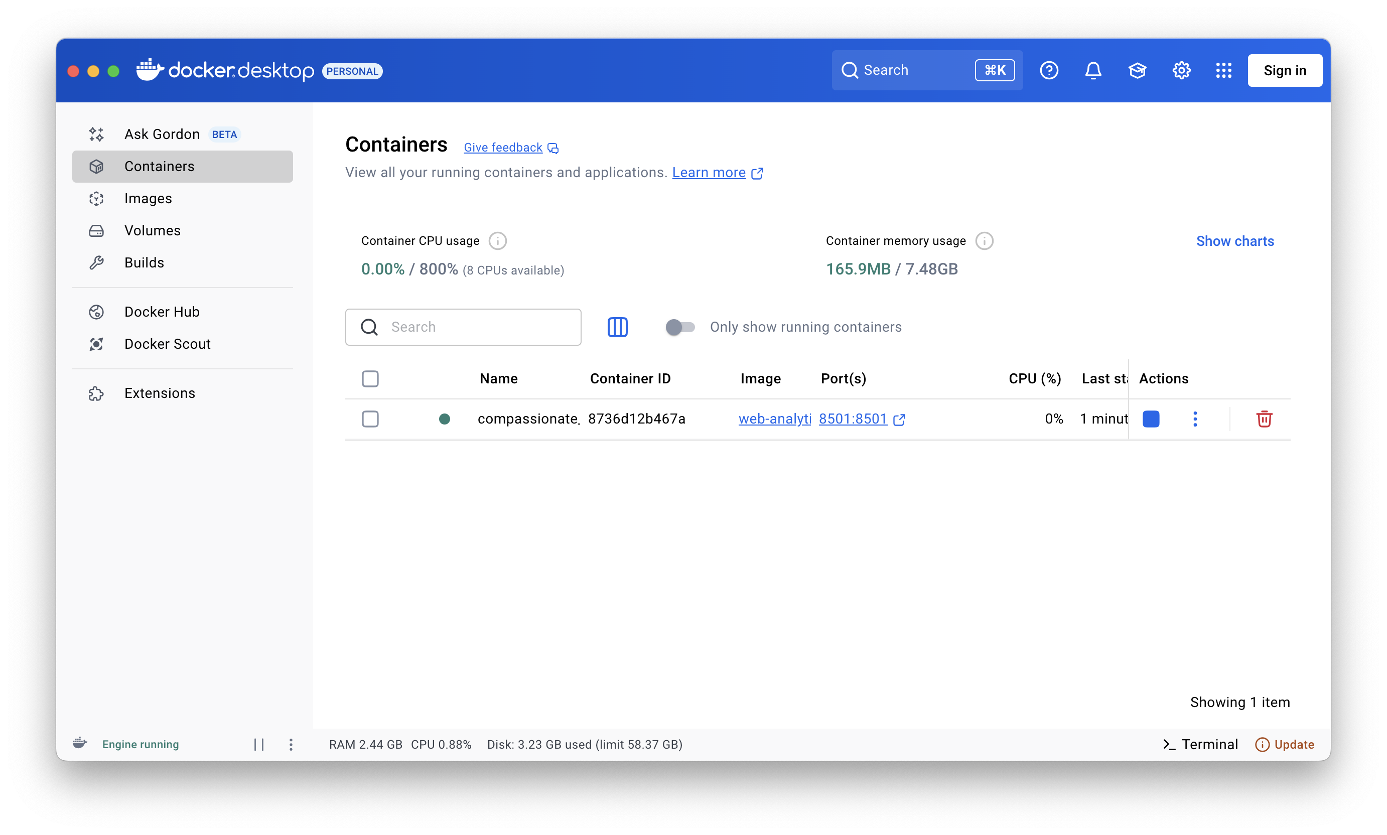Image resolution: width=1387 pixels, height=835 pixels.
Task: Open the Terminal from the status bar
Action: [x=1200, y=744]
